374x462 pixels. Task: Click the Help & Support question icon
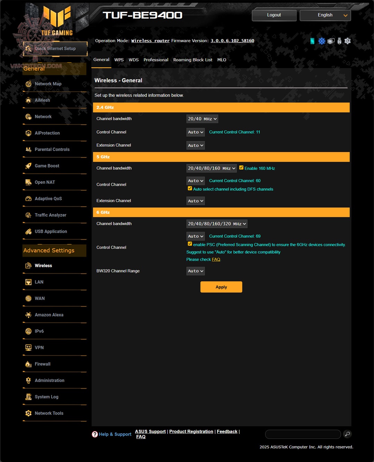95,434
